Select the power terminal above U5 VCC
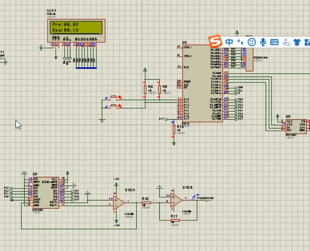Viewport: 310px width, 251px height. point(278,116)
